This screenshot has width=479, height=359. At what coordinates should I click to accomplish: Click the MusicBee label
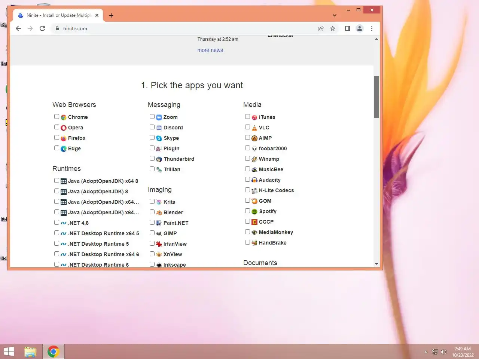pyautogui.click(x=271, y=169)
